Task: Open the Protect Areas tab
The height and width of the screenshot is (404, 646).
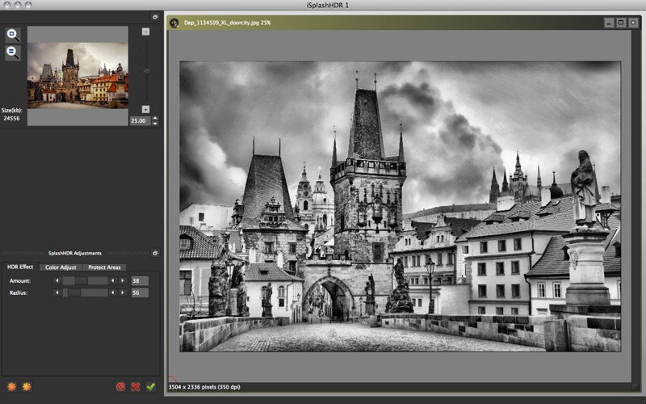Action: pos(104,267)
